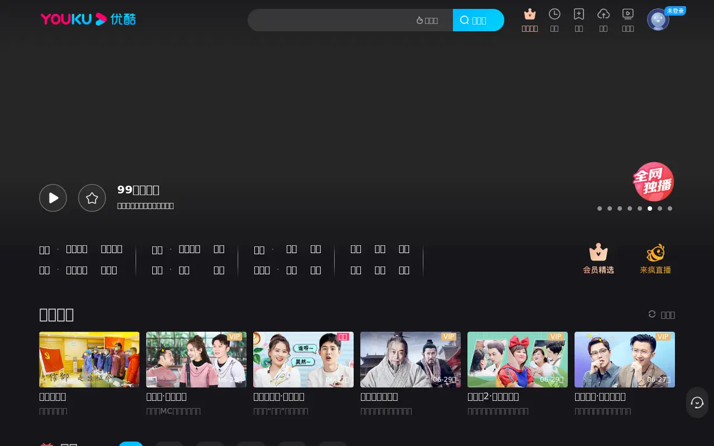Viewport: 714px width, 446px height.
Task: Click the floating customer service chat icon
Action: [697, 403]
